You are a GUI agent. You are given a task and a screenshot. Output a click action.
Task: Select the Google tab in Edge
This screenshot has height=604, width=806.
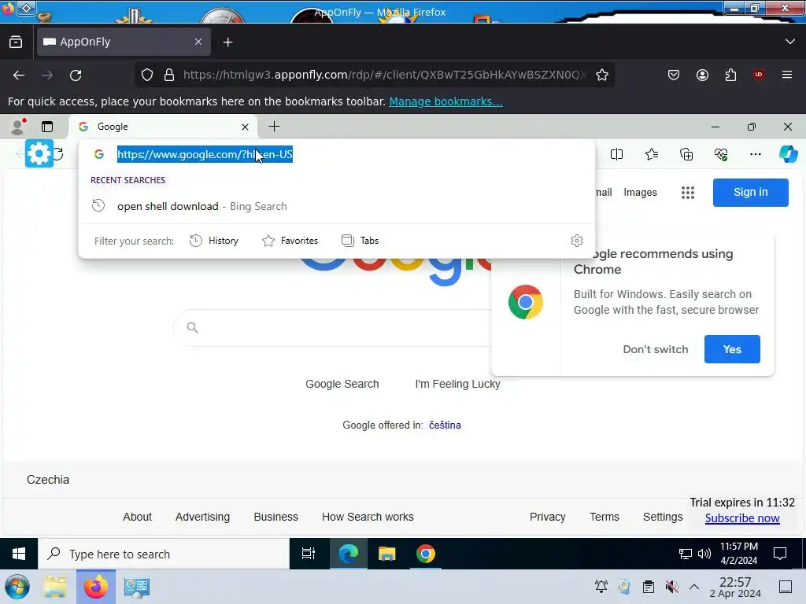(164, 127)
